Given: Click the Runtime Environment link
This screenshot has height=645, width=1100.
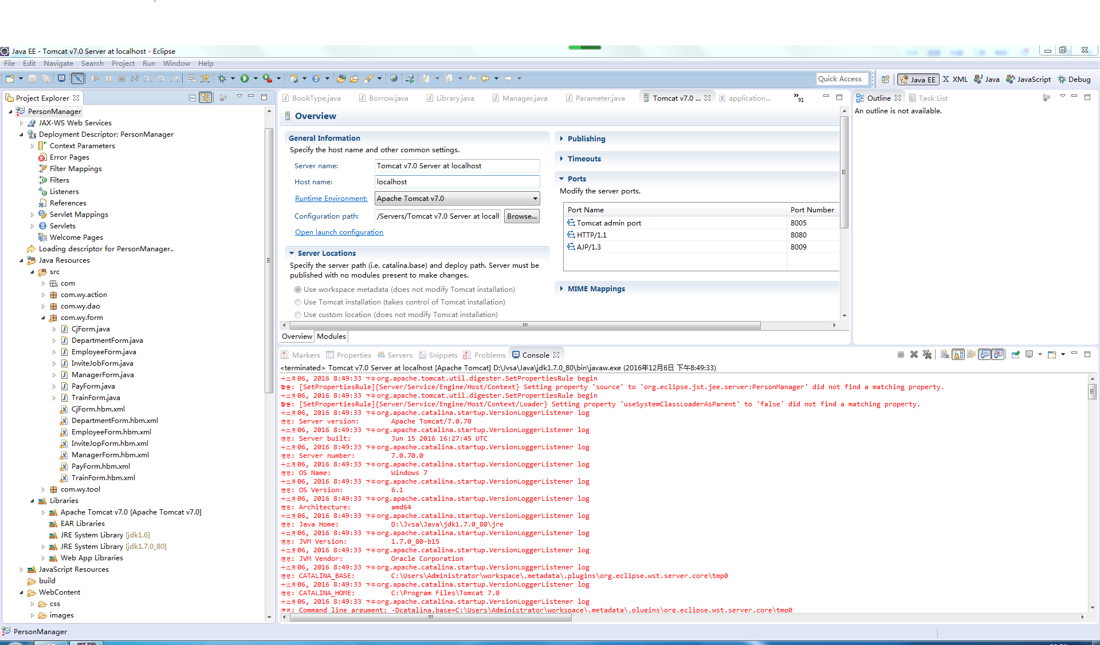Looking at the screenshot, I should point(331,199).
